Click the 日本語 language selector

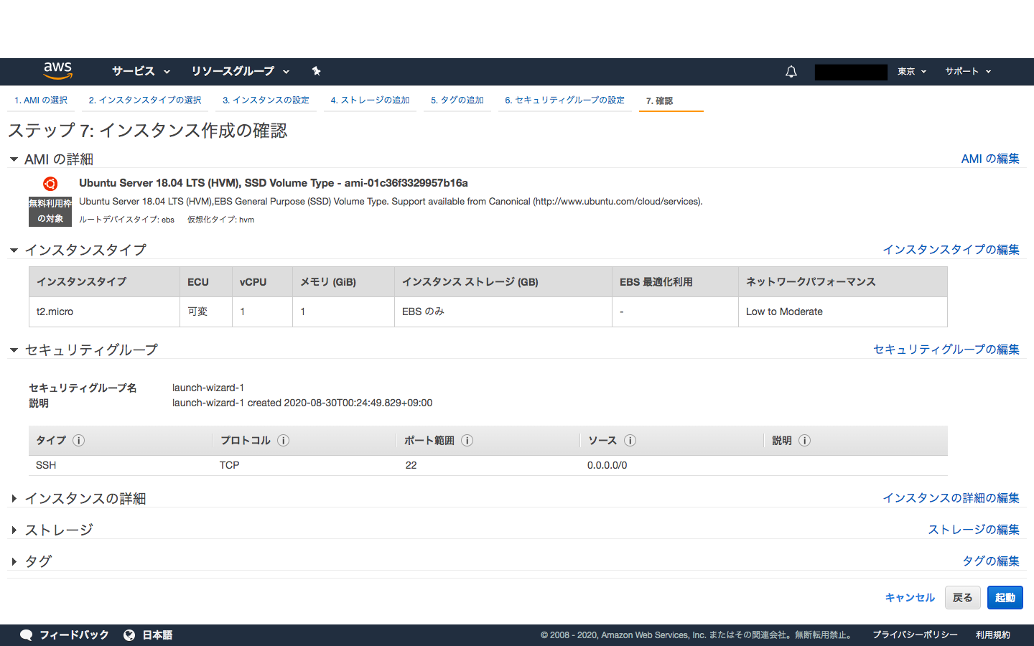(157, 635)
